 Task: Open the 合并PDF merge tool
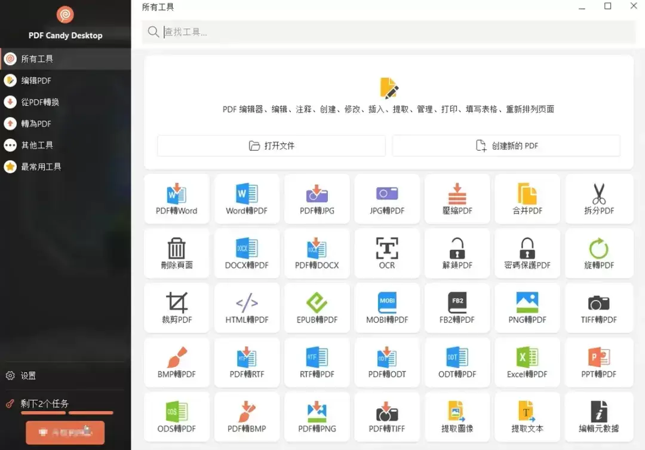click(x=527, y=199)
